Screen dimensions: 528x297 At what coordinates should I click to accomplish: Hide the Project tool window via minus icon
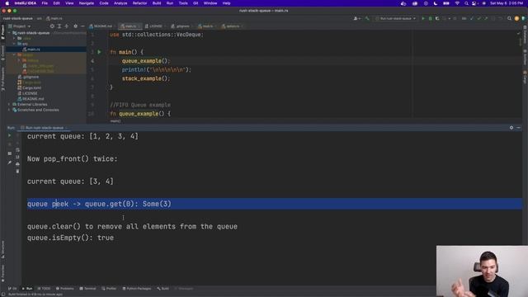tap(82, 26)
